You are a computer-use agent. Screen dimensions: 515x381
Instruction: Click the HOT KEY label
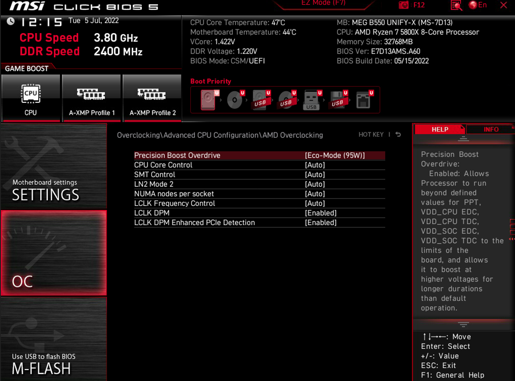click(371, 135)
